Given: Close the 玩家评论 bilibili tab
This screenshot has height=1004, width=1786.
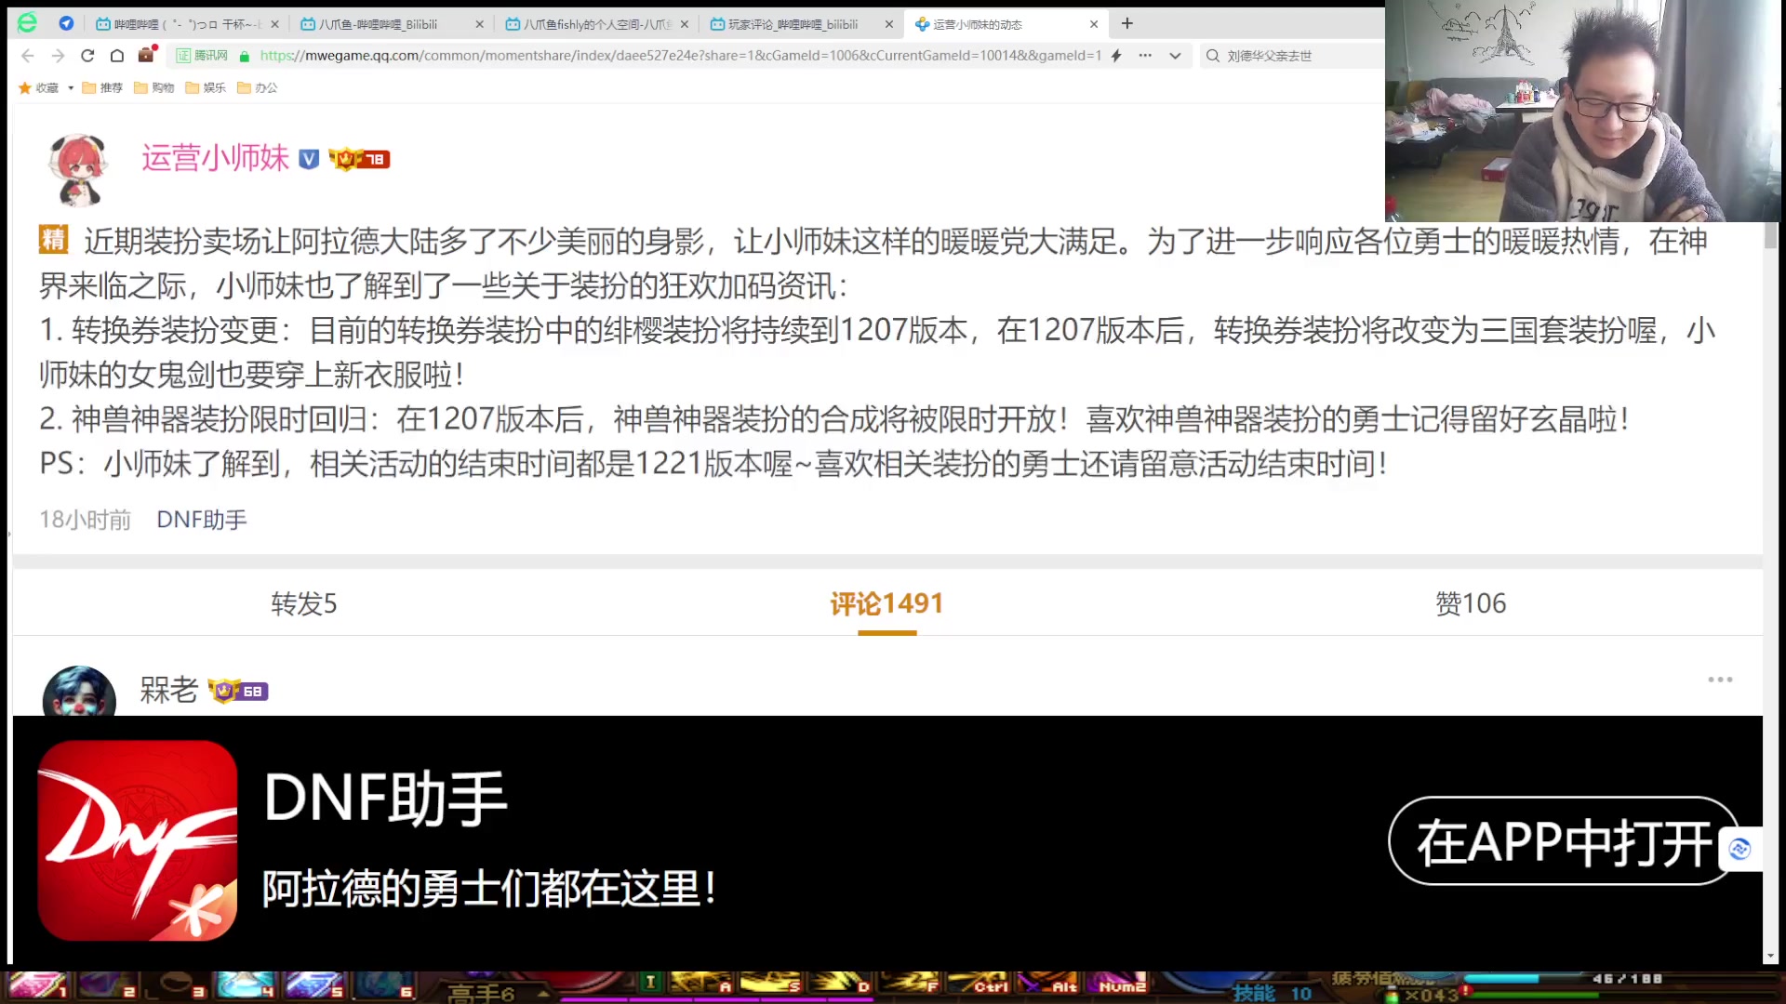Looking at the screenshot, I should click(888, 24).
